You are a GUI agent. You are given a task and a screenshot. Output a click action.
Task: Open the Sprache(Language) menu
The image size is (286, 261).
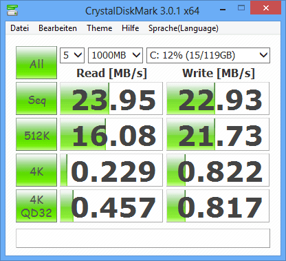click(184, 28)
